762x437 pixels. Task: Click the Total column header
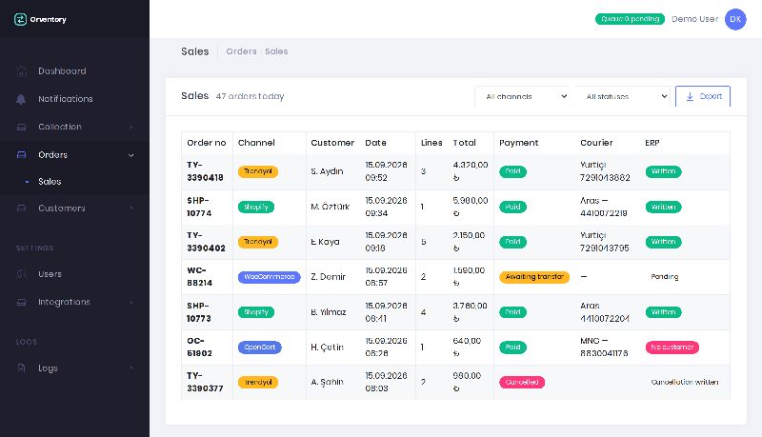[x=464, y=143]
